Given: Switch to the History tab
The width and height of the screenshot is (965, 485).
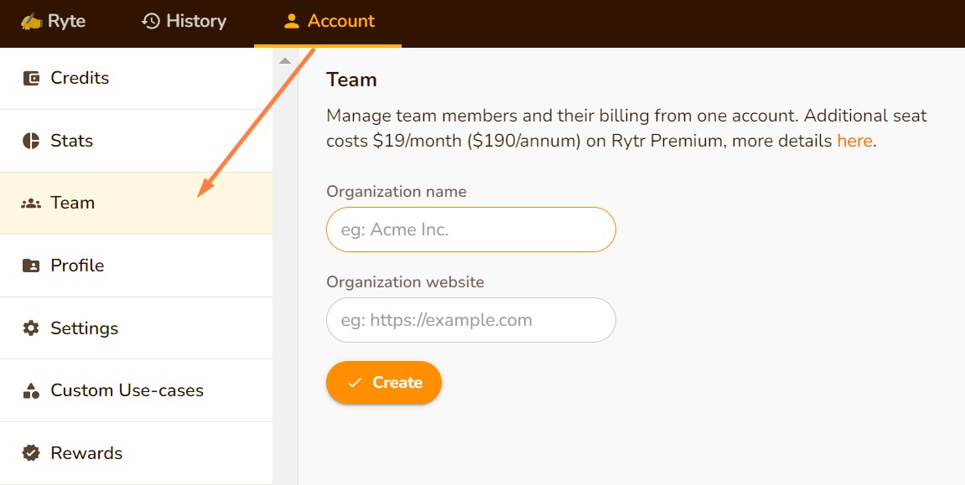Looking at the screenshot, I should [x=184, y=22].
